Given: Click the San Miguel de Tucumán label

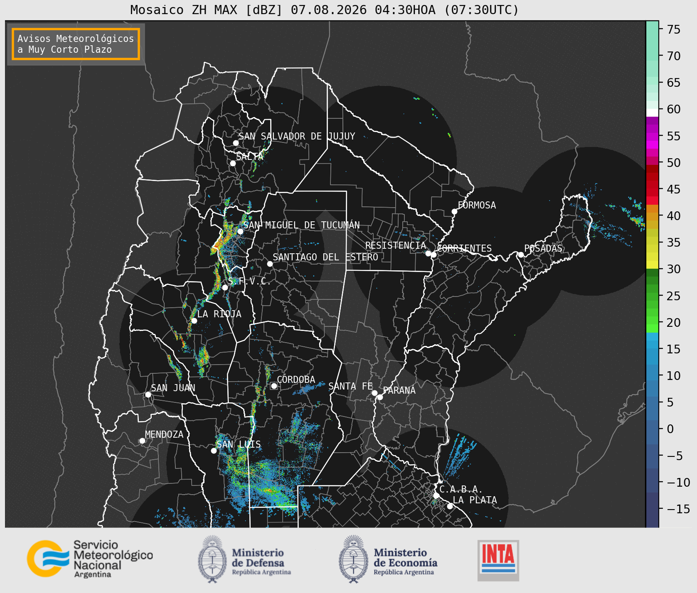Looking at the screenshot, I should 301,225.
